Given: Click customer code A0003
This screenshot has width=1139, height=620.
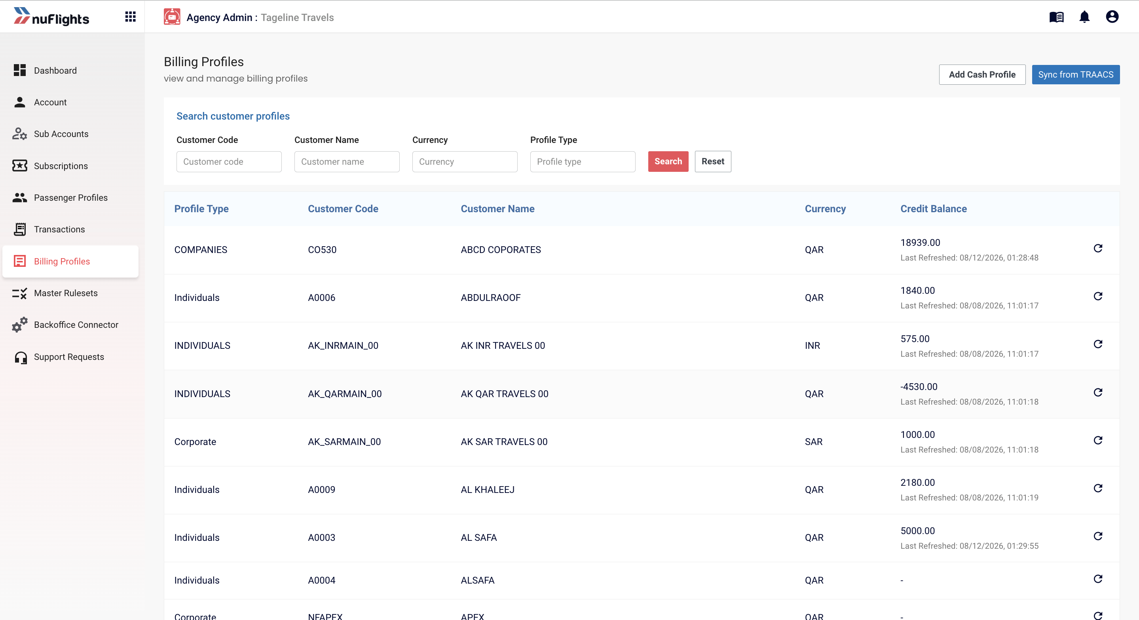Looking at the screenshot, I should tap(321, 538).
